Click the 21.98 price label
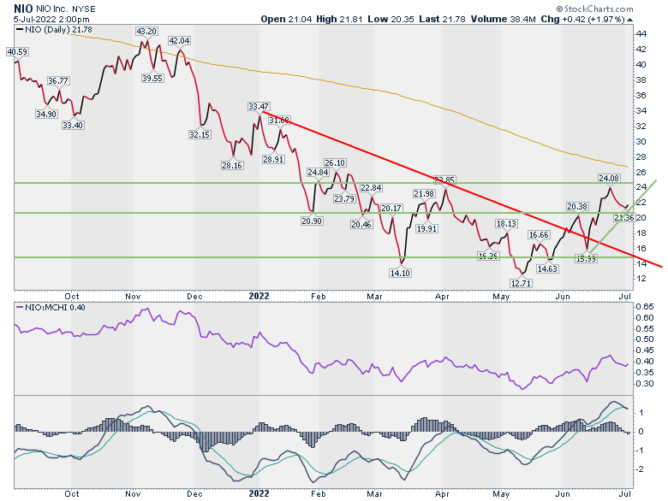 (424, 194)
